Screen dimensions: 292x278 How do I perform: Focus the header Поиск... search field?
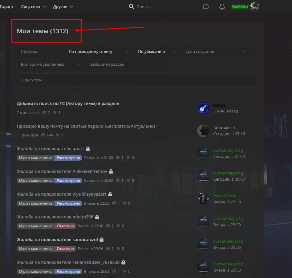(144, 7)
